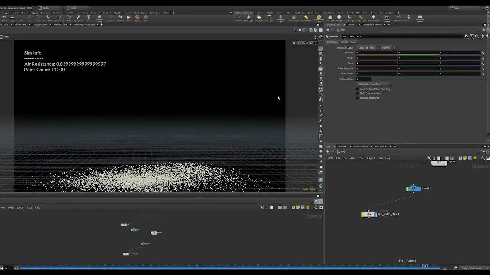The width and height of the screenshot is (490, 275).
Task: Open the Main radial menu dropdown
Action: coord(77,8)
